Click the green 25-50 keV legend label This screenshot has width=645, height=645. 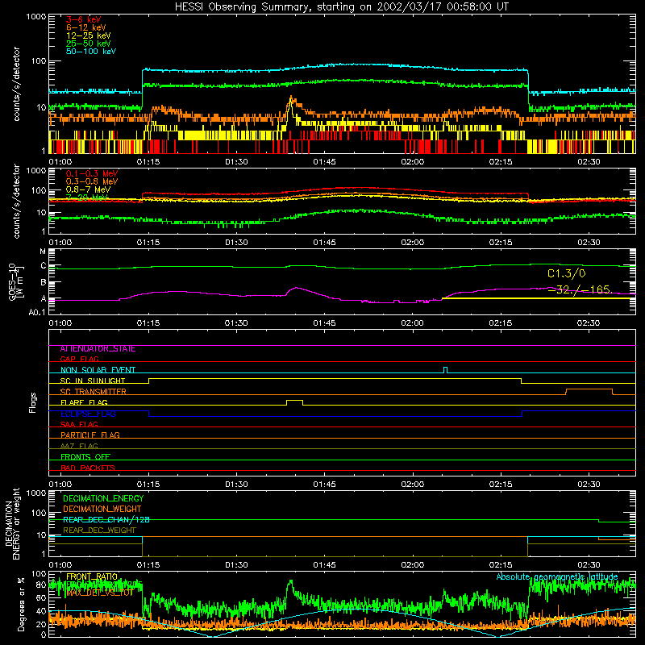click(x=89, y=44)
